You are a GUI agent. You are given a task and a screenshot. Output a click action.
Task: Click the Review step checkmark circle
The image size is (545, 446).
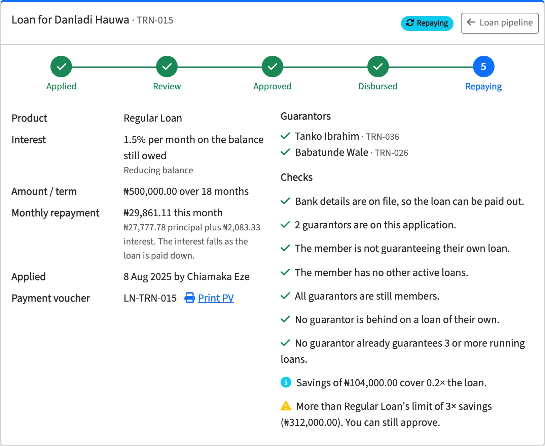(167, 66)
